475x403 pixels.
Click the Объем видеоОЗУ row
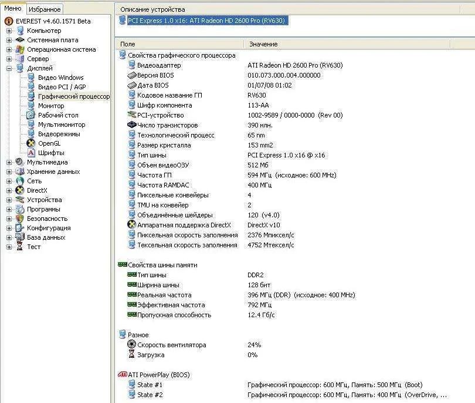tap(198, 165)
